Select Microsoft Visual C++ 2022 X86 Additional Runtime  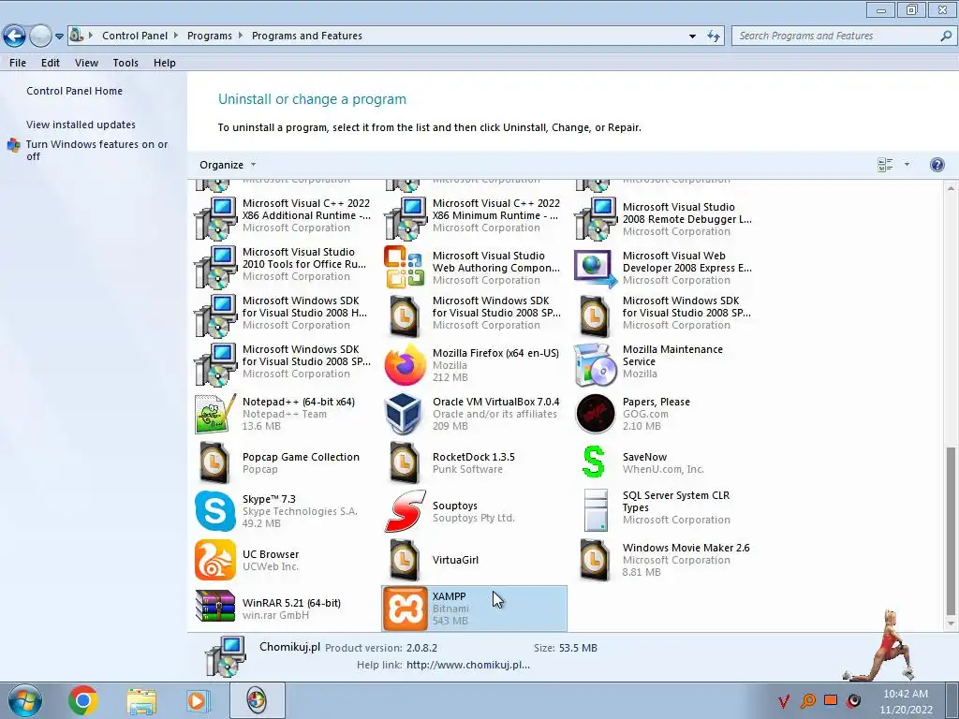tap(283, 218)
